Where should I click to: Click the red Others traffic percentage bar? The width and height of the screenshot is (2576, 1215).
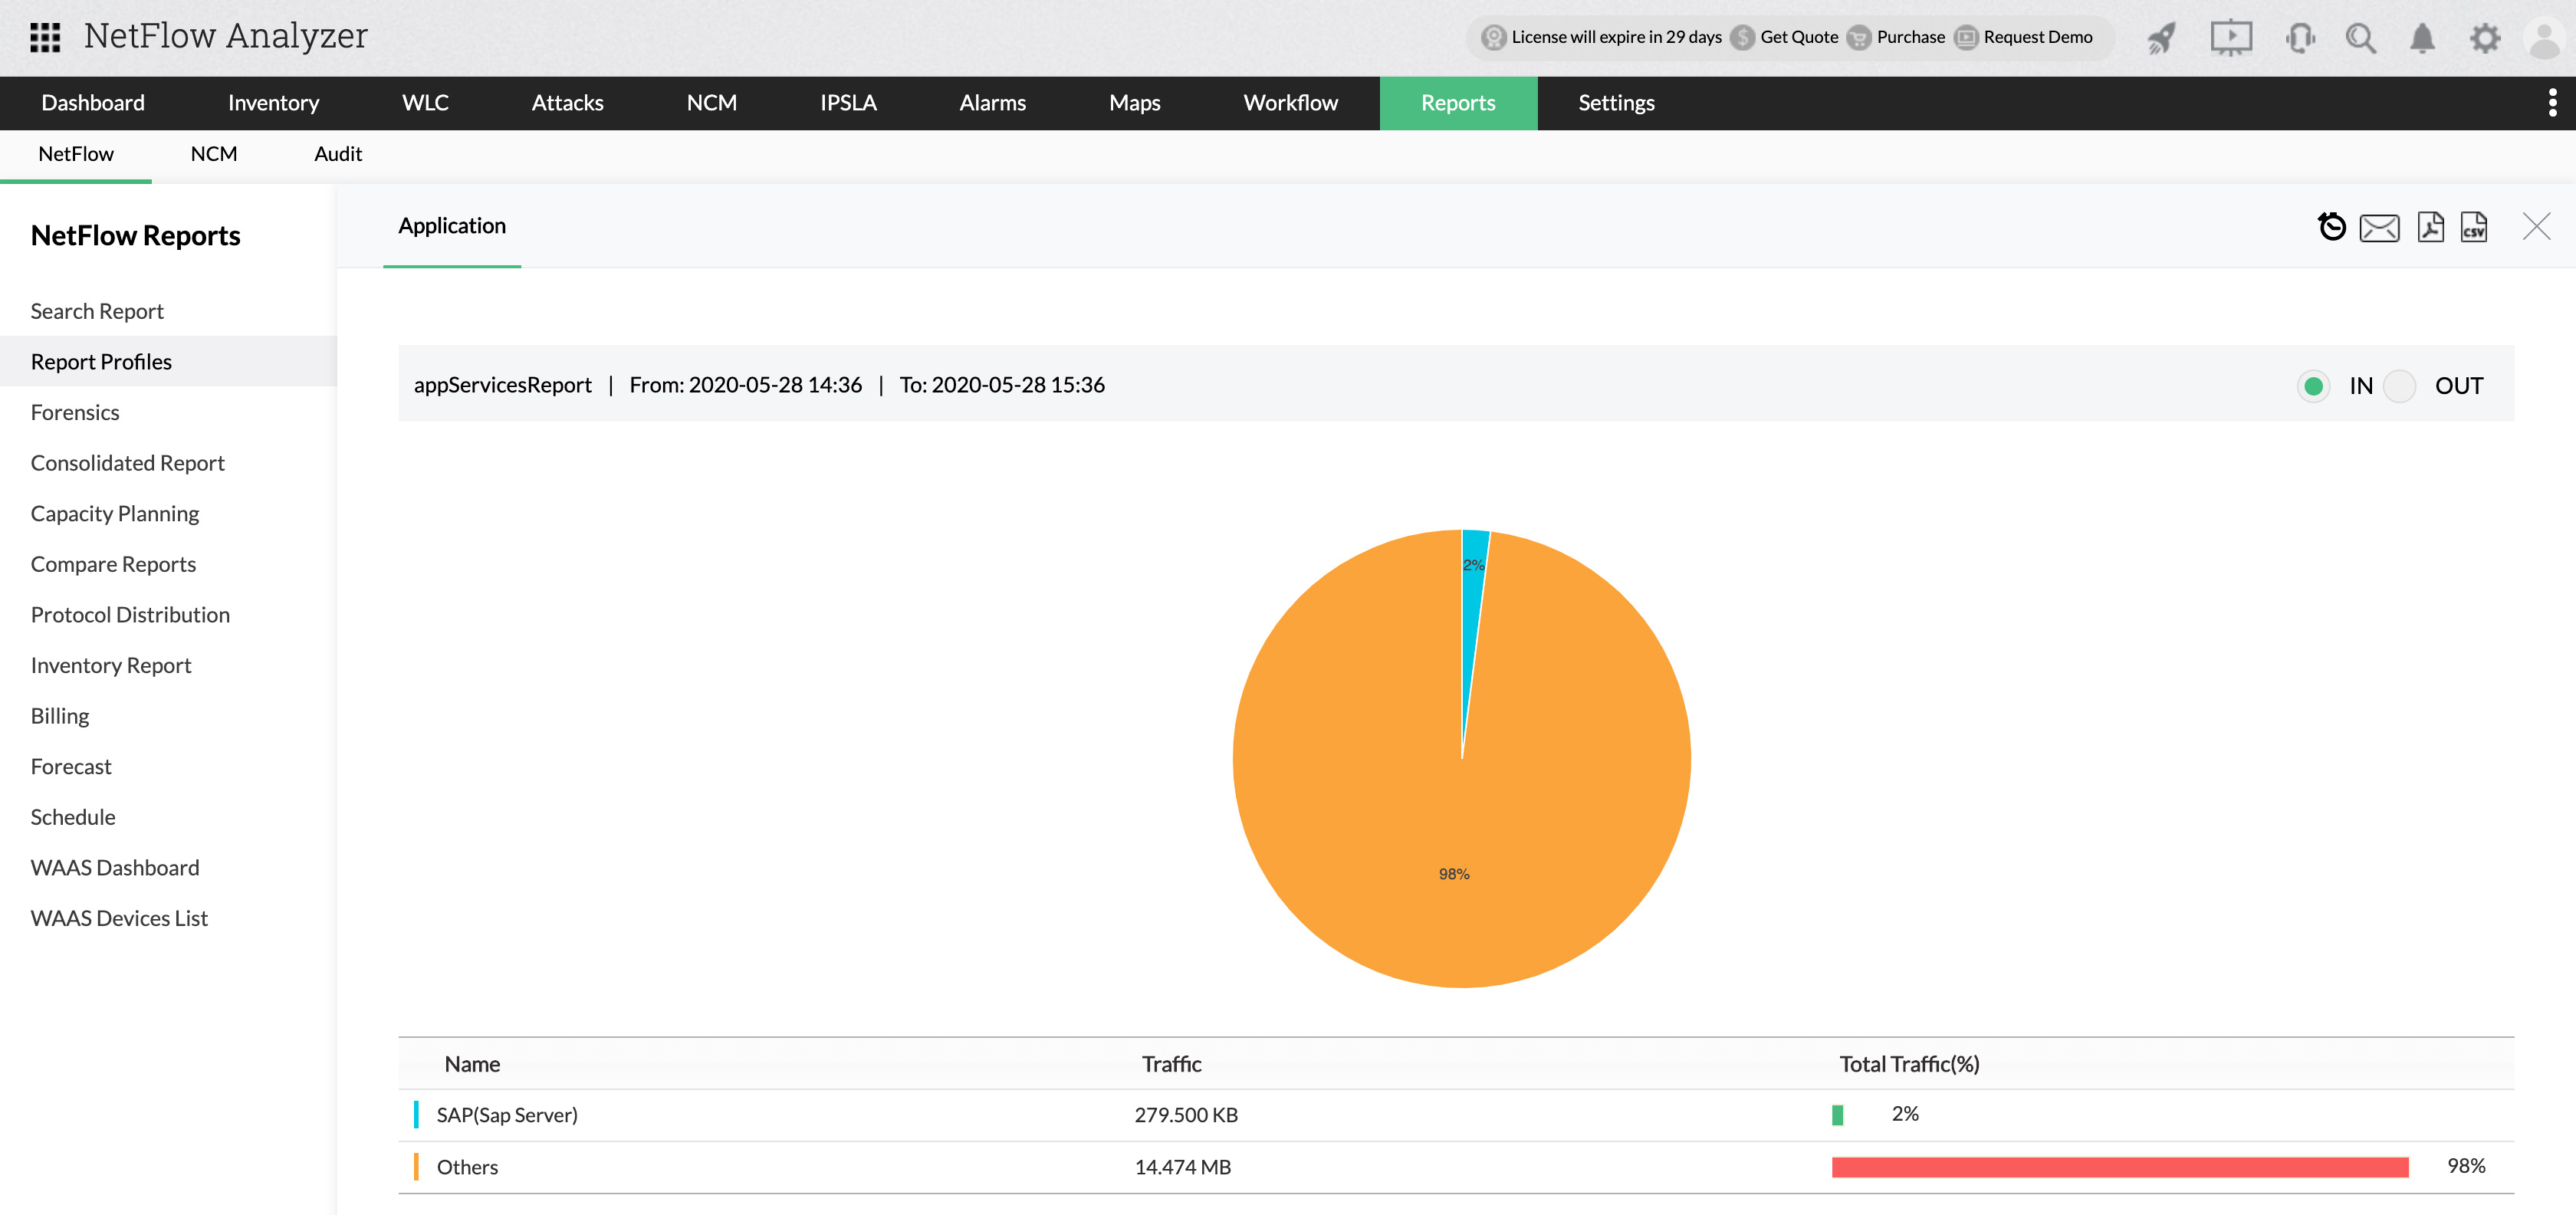2120,1167
